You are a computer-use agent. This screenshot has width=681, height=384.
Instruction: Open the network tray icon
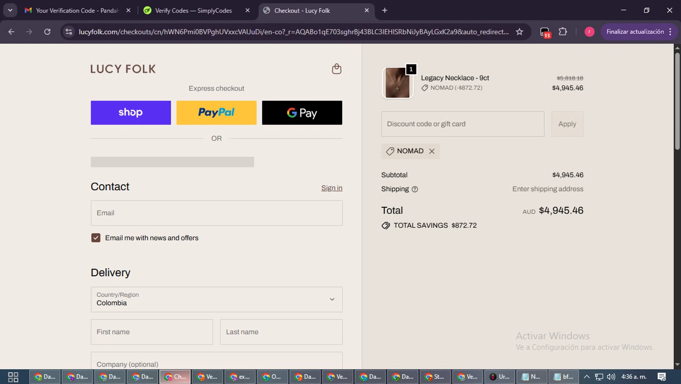point(599,377)
